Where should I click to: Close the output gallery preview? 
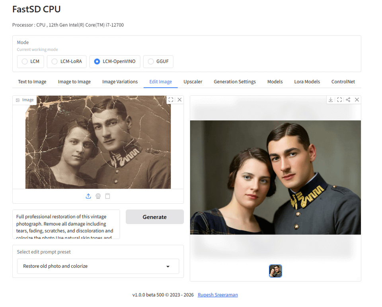pos(357,100)
